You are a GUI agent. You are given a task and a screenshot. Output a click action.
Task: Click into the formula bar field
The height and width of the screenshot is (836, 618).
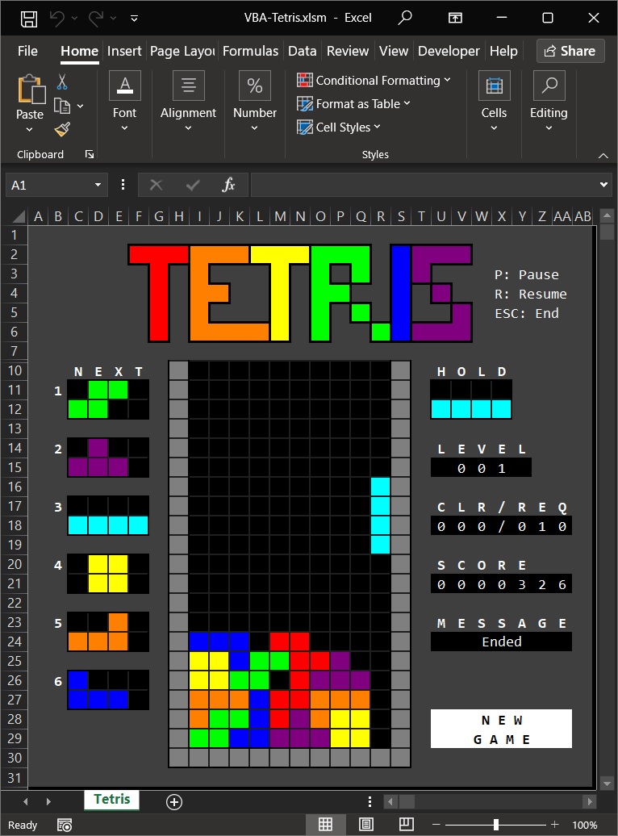click(x=424, y=185)
